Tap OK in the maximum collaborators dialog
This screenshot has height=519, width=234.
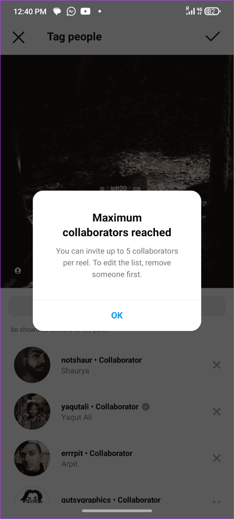point(117,315)
